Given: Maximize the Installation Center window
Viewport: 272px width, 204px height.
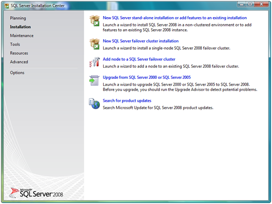Looking at the screenshot, I should point(250,4).
